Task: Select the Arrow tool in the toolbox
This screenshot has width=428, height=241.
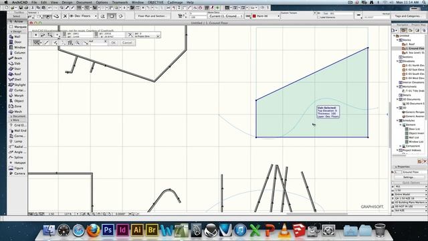Action: pos(17,21)
